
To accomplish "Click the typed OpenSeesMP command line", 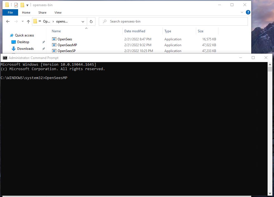I will (34, 78).
